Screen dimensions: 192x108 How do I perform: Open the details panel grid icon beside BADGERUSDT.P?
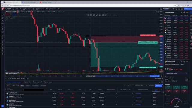point(181,61)
